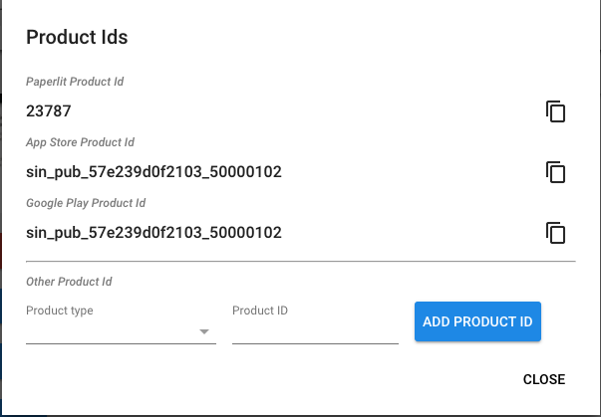
Task: Copy the Google Play Product Id
Action: click(556, 233)
